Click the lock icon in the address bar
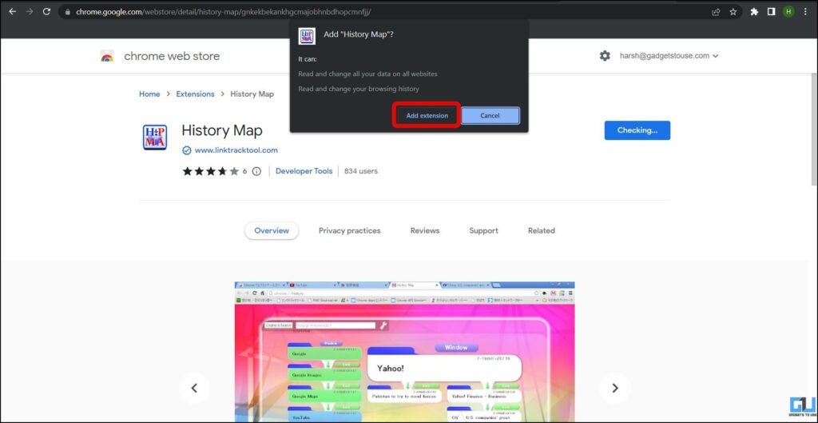Image resolution: width=818 pixels, height=423 pixels. 67,11
